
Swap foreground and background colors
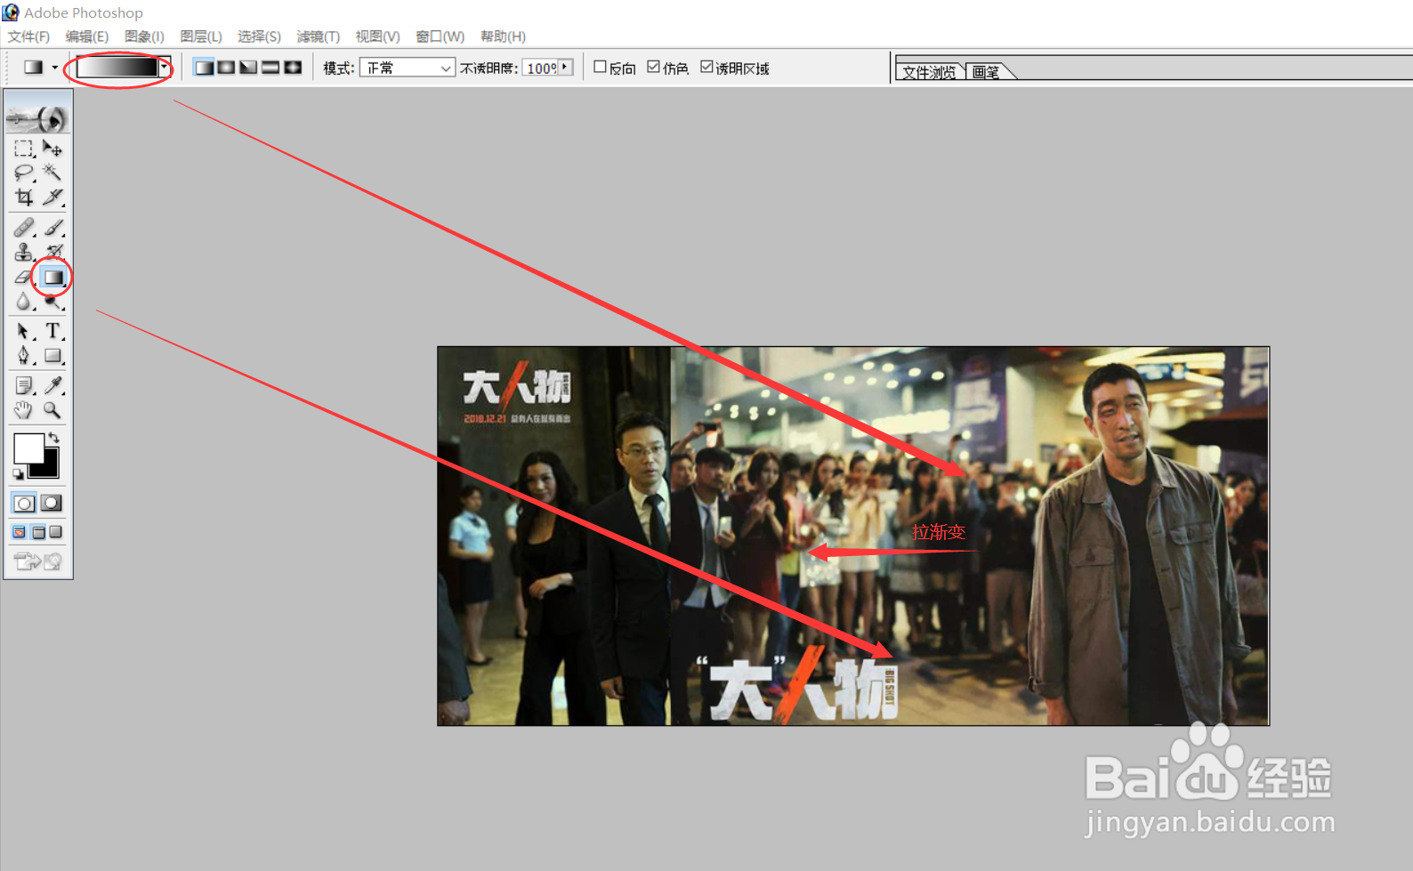pos(53,438)
